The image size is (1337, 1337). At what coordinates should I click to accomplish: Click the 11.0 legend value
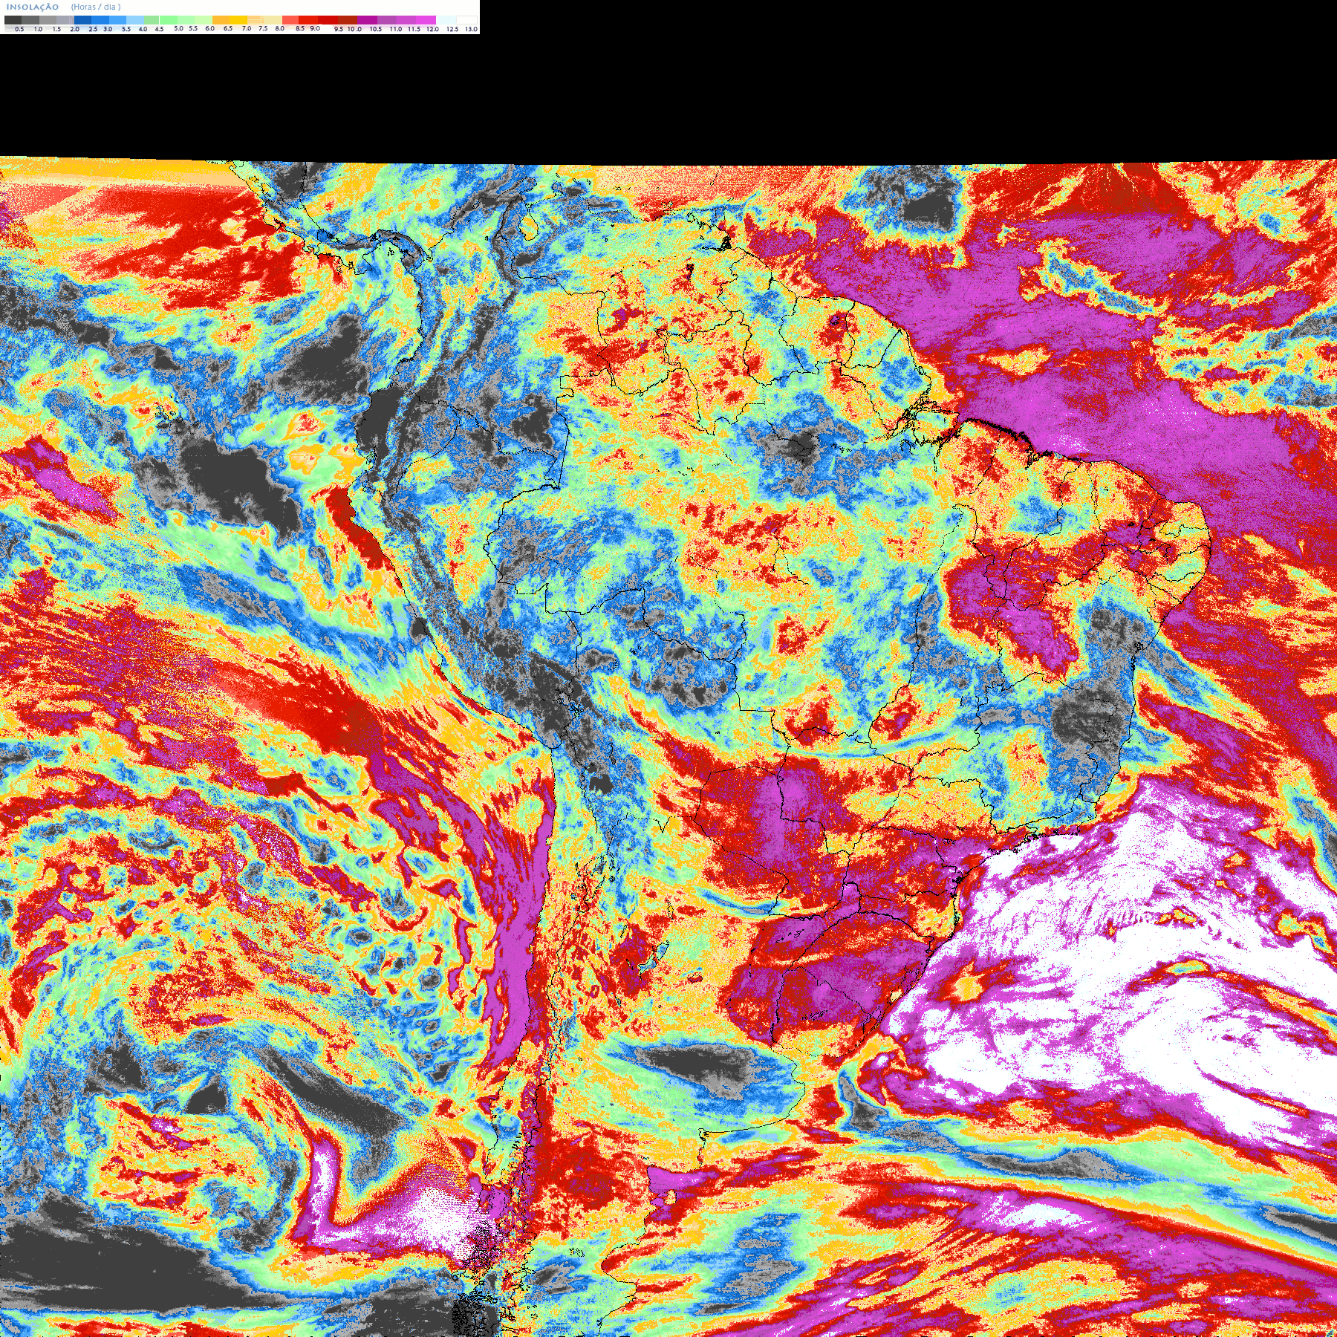coord(395,29)
